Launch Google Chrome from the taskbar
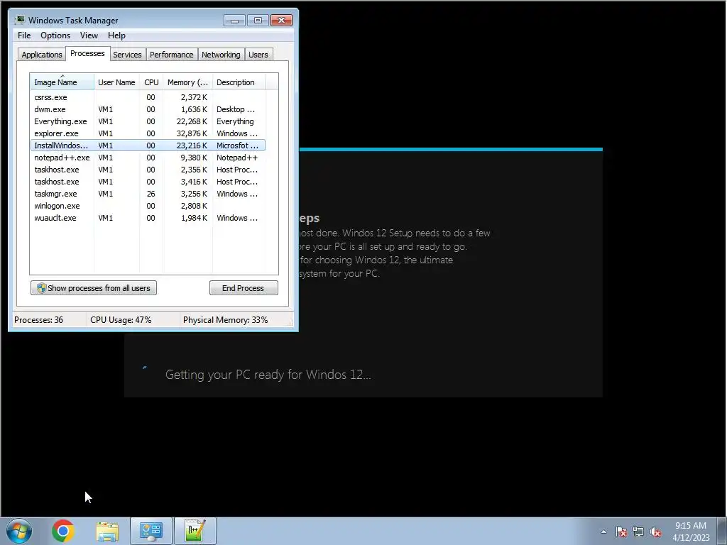 [63, 531]
